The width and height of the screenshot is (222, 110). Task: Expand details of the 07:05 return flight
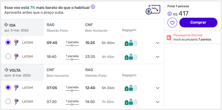(158, 88)
